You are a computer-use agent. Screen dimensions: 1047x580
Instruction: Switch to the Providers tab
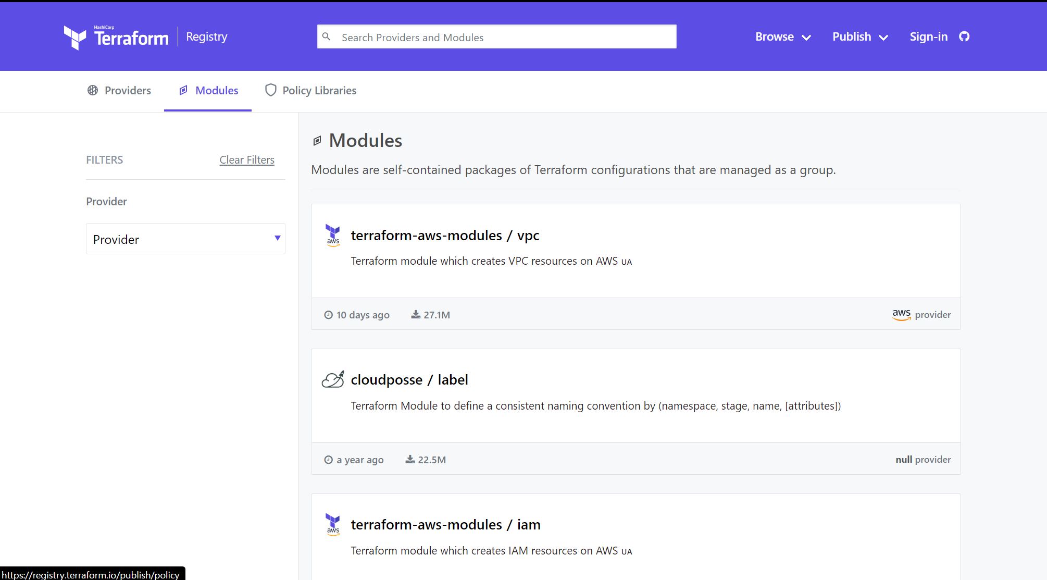click(x=119, y=90)
